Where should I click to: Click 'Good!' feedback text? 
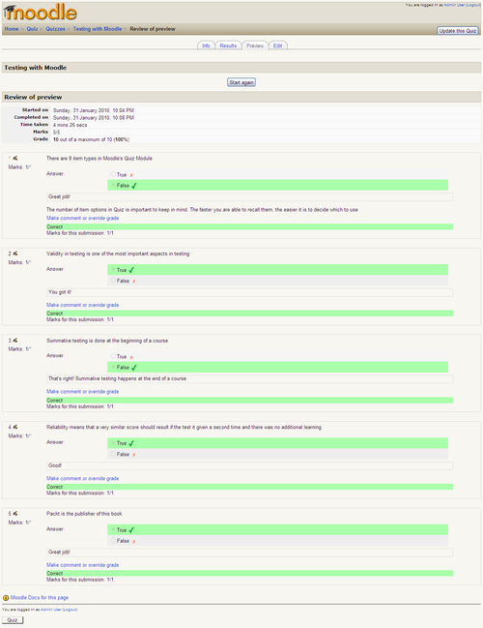(55, 465)
